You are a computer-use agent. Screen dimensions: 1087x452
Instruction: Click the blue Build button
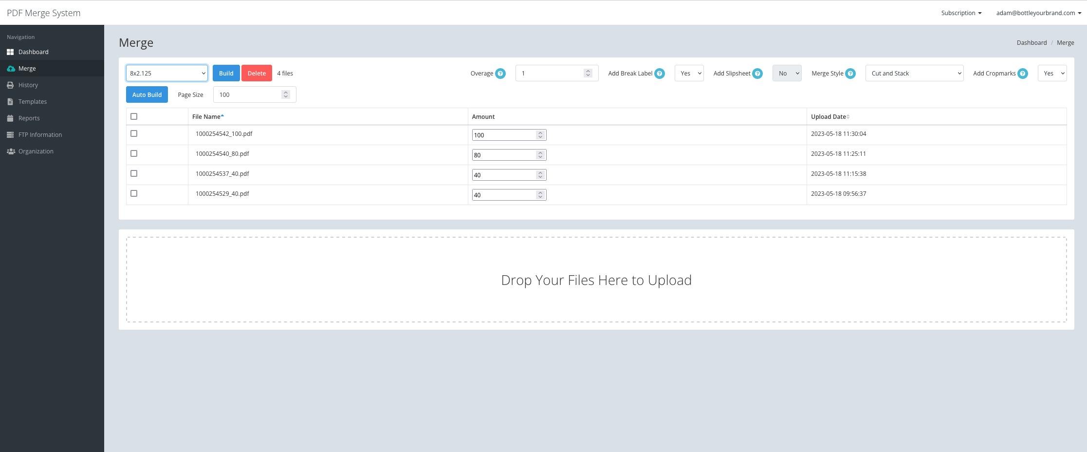(x=226, y=73)
